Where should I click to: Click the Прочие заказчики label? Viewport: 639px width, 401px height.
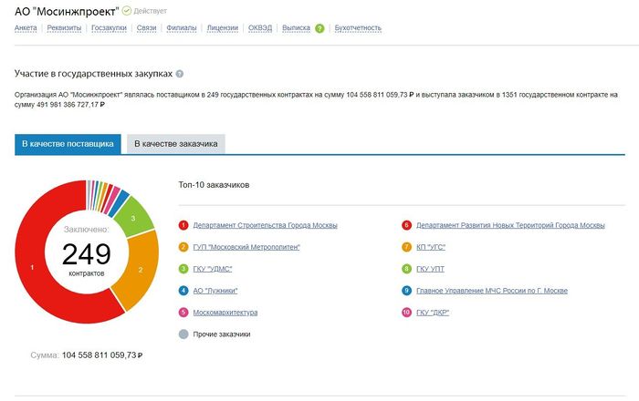222,334
